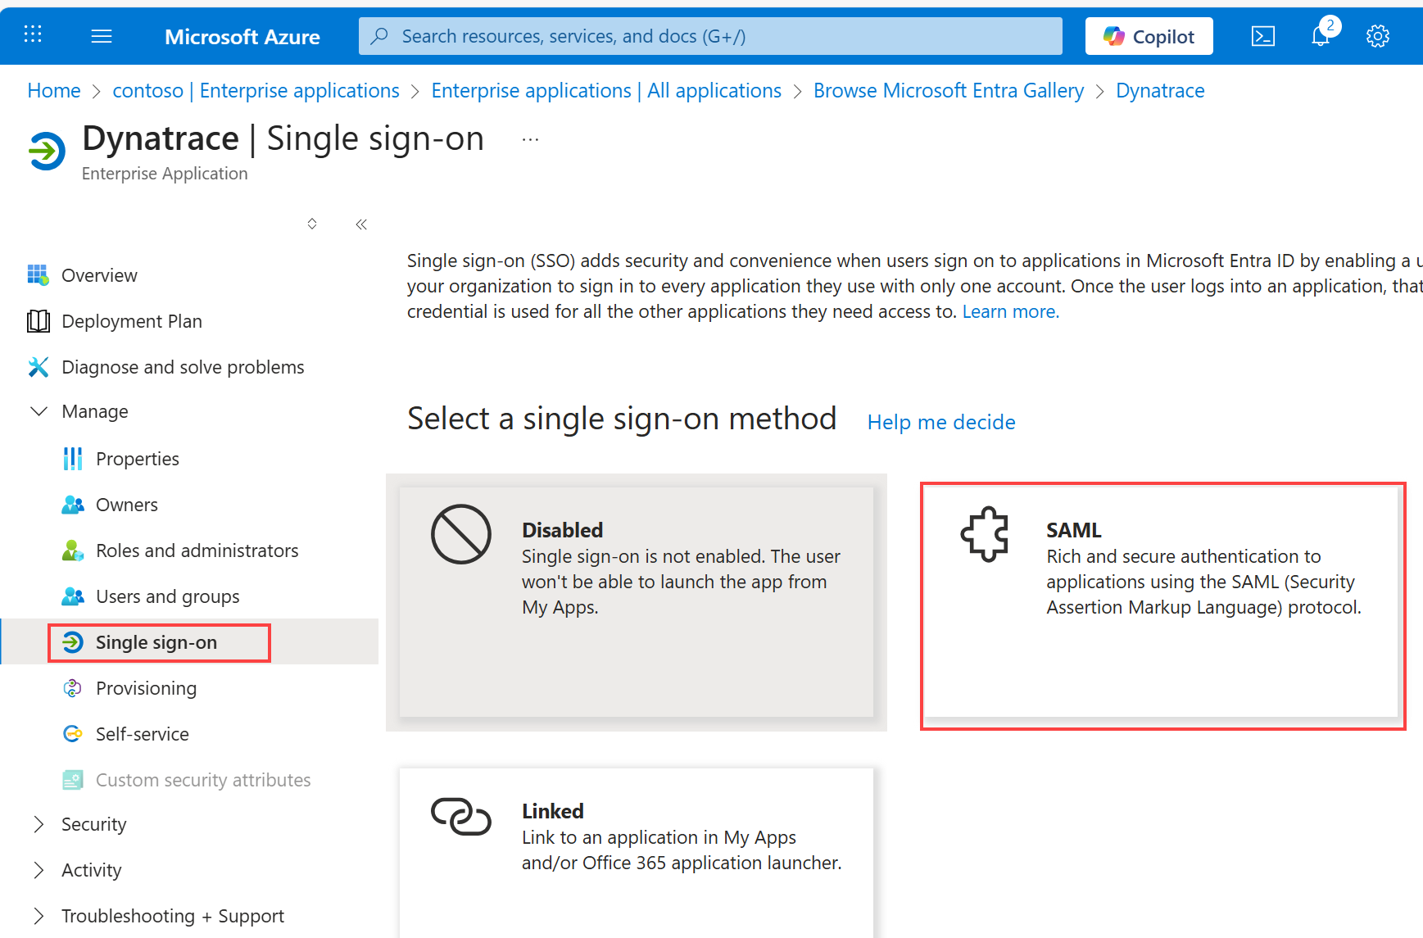Image resolution: width=1423 pixels, height=938 pixels.
Task: Click the Self-service icon
Action: 73,734
